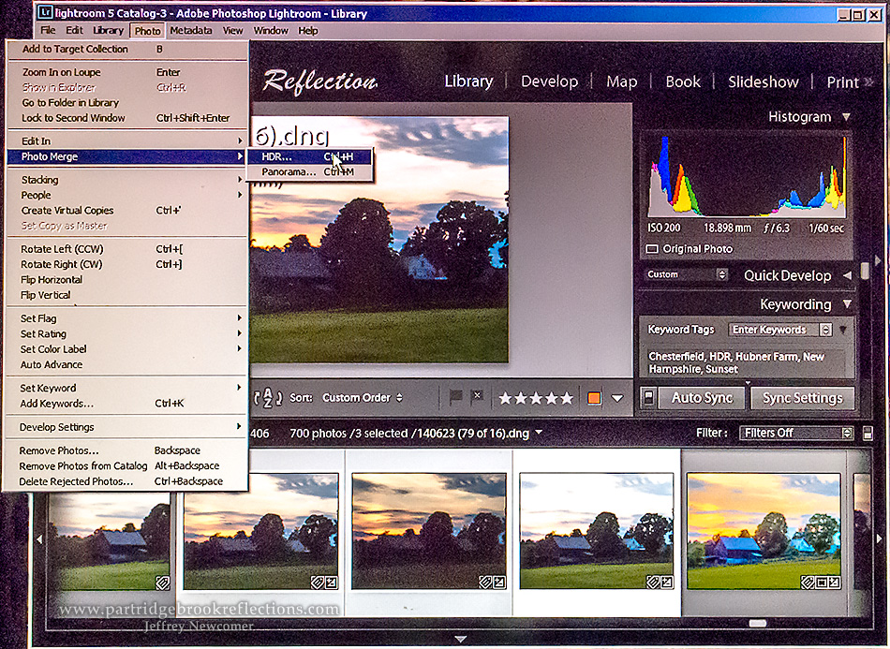Click the Lightroom Lr title bar icon

[x=45, y=12]
